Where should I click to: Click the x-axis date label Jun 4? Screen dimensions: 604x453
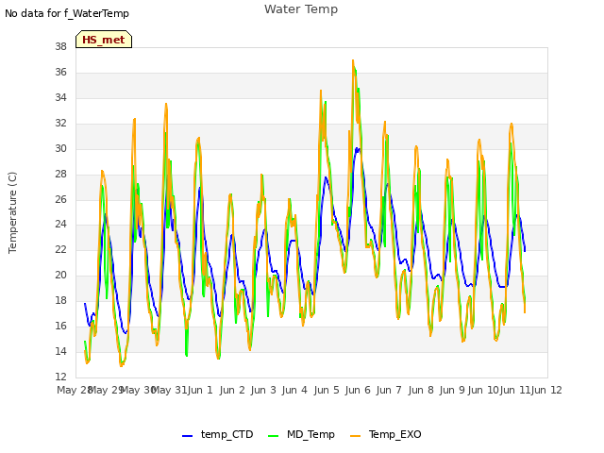294,390
